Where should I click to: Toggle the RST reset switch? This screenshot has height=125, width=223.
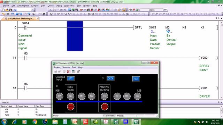[136, 79]
